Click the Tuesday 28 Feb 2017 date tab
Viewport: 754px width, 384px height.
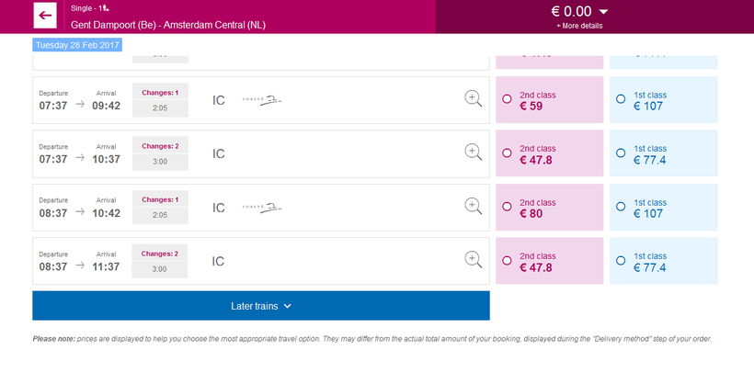coord(71,44)
